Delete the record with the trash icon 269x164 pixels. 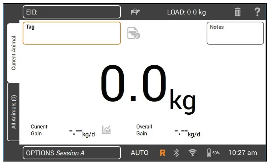click(x=238, y=12)
